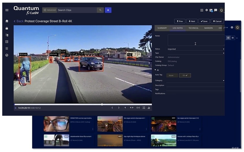Toggle the Azure auto tag button
The width and height of the screenshot is (244, 152).
coord(172,75)
